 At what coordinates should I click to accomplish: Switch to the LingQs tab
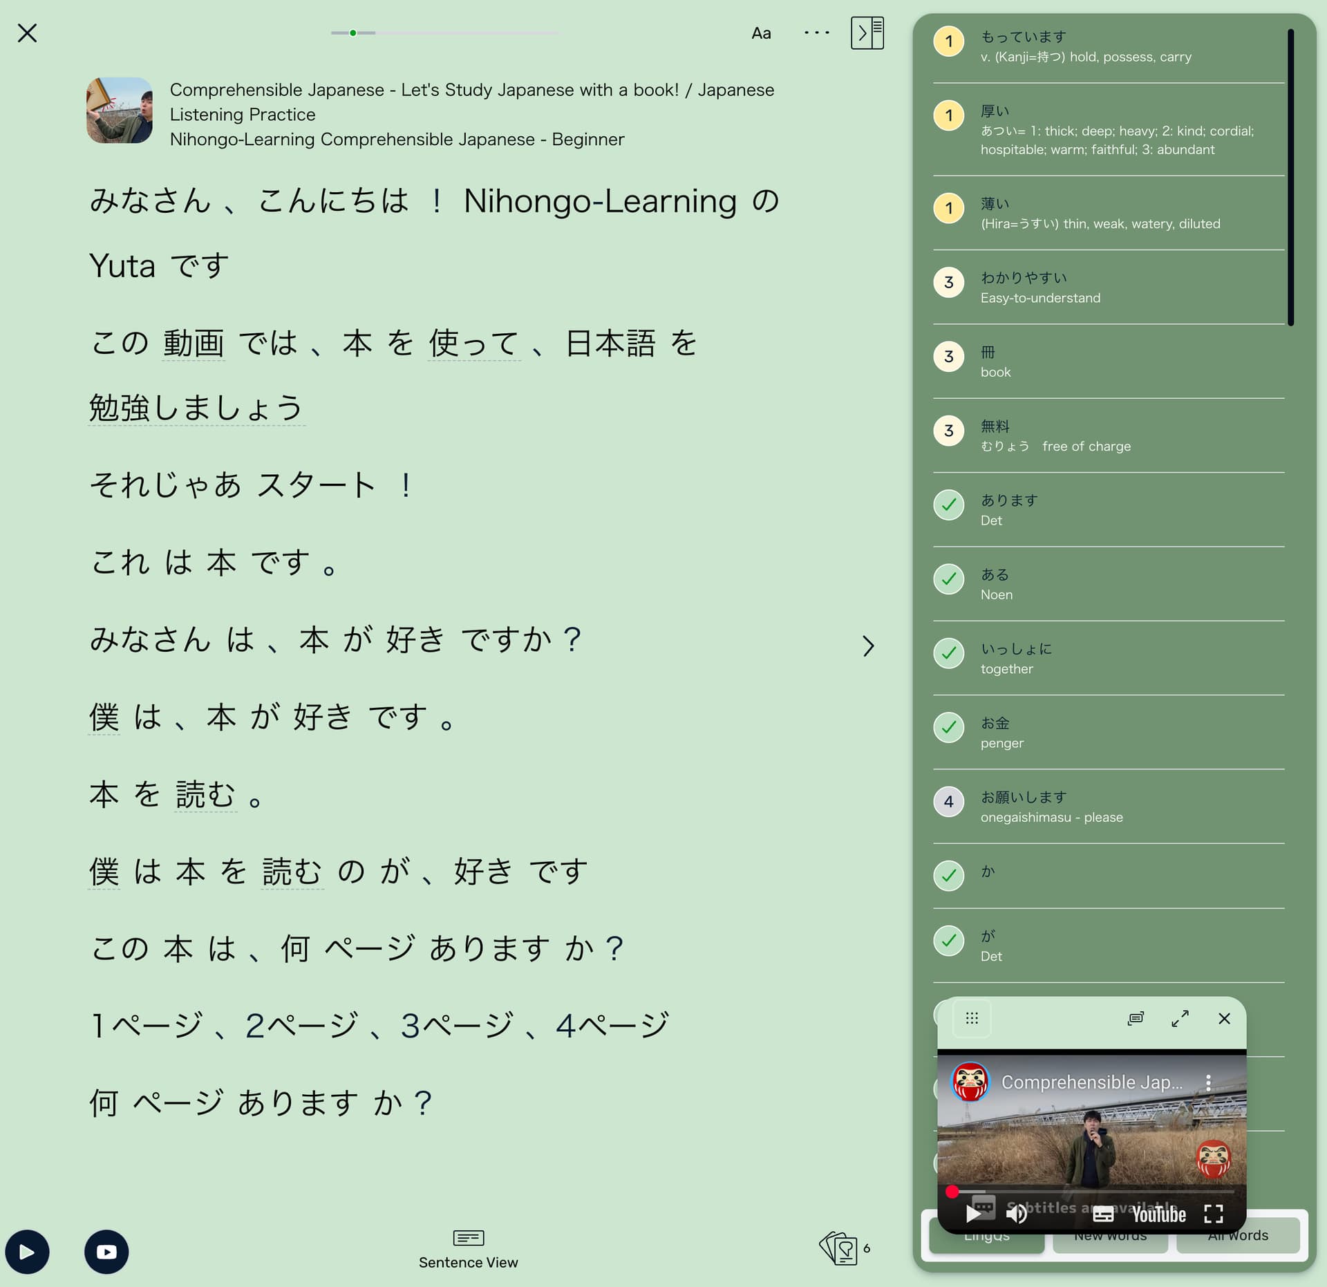tap(986, 1235)
